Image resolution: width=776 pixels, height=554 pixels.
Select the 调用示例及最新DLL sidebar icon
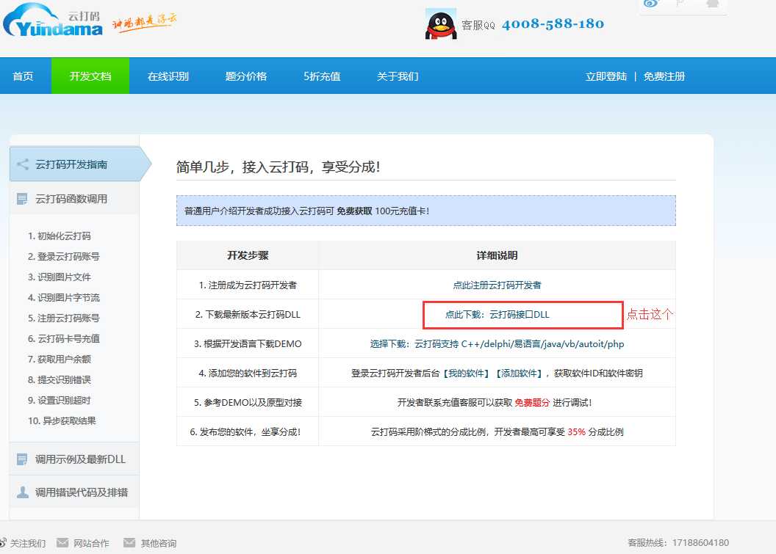[22, 458]
